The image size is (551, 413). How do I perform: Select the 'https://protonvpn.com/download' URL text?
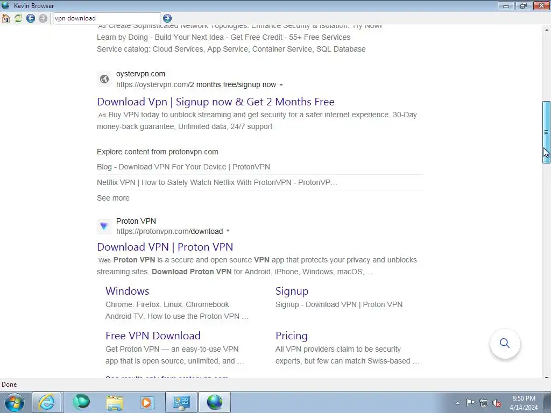click(x=169, y=231)
